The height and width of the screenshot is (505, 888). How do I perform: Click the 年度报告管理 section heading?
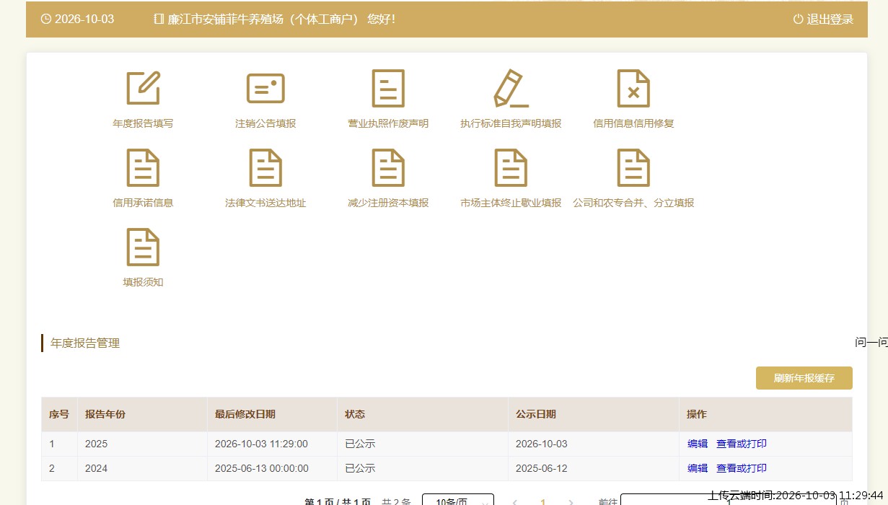coord(85,343)
